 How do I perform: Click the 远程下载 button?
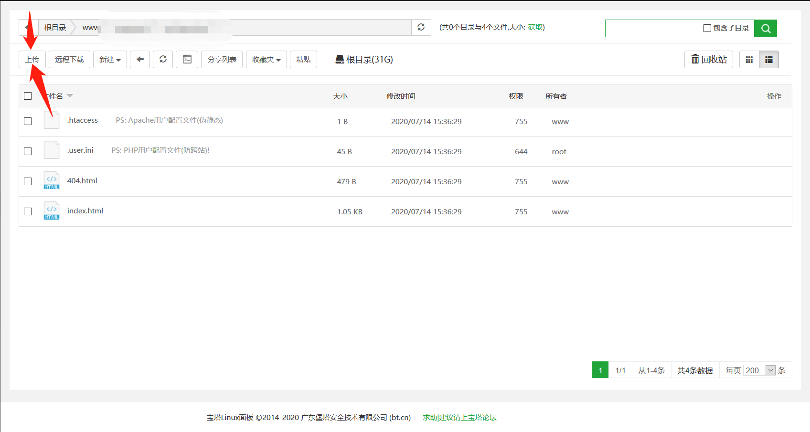[69, 59]
